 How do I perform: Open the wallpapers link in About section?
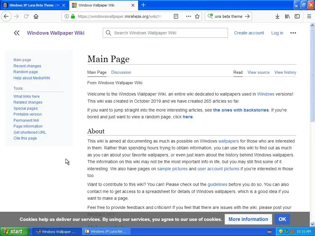229,141
